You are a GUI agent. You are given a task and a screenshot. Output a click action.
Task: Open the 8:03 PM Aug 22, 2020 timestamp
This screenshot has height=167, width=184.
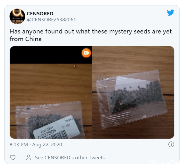point(36,144)
